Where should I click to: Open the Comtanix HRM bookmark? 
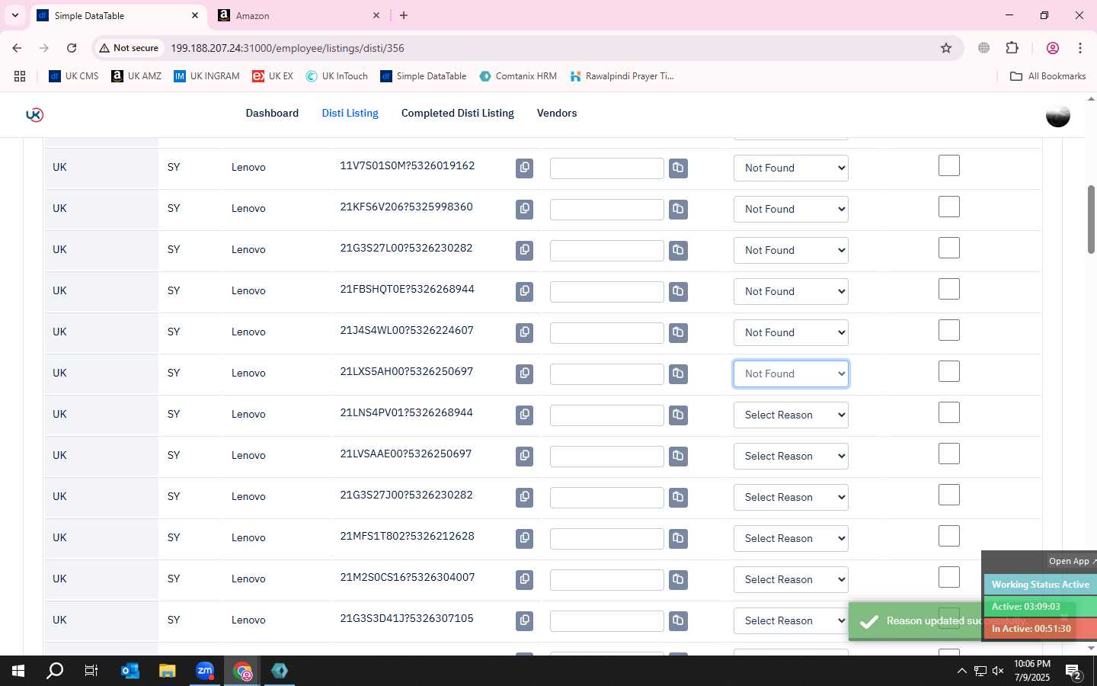point(518,76)
